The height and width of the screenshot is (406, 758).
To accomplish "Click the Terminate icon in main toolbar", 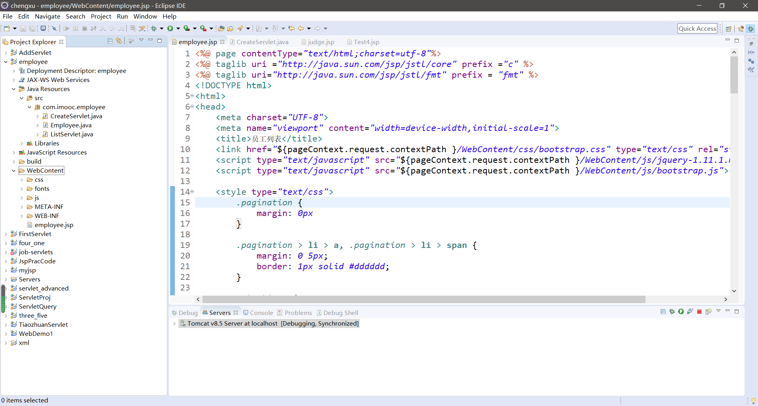I will 84,28.
